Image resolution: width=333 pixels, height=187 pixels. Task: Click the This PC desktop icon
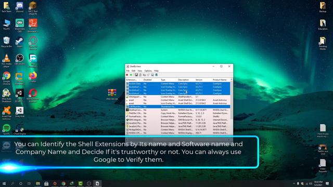[x=7, y=24]
